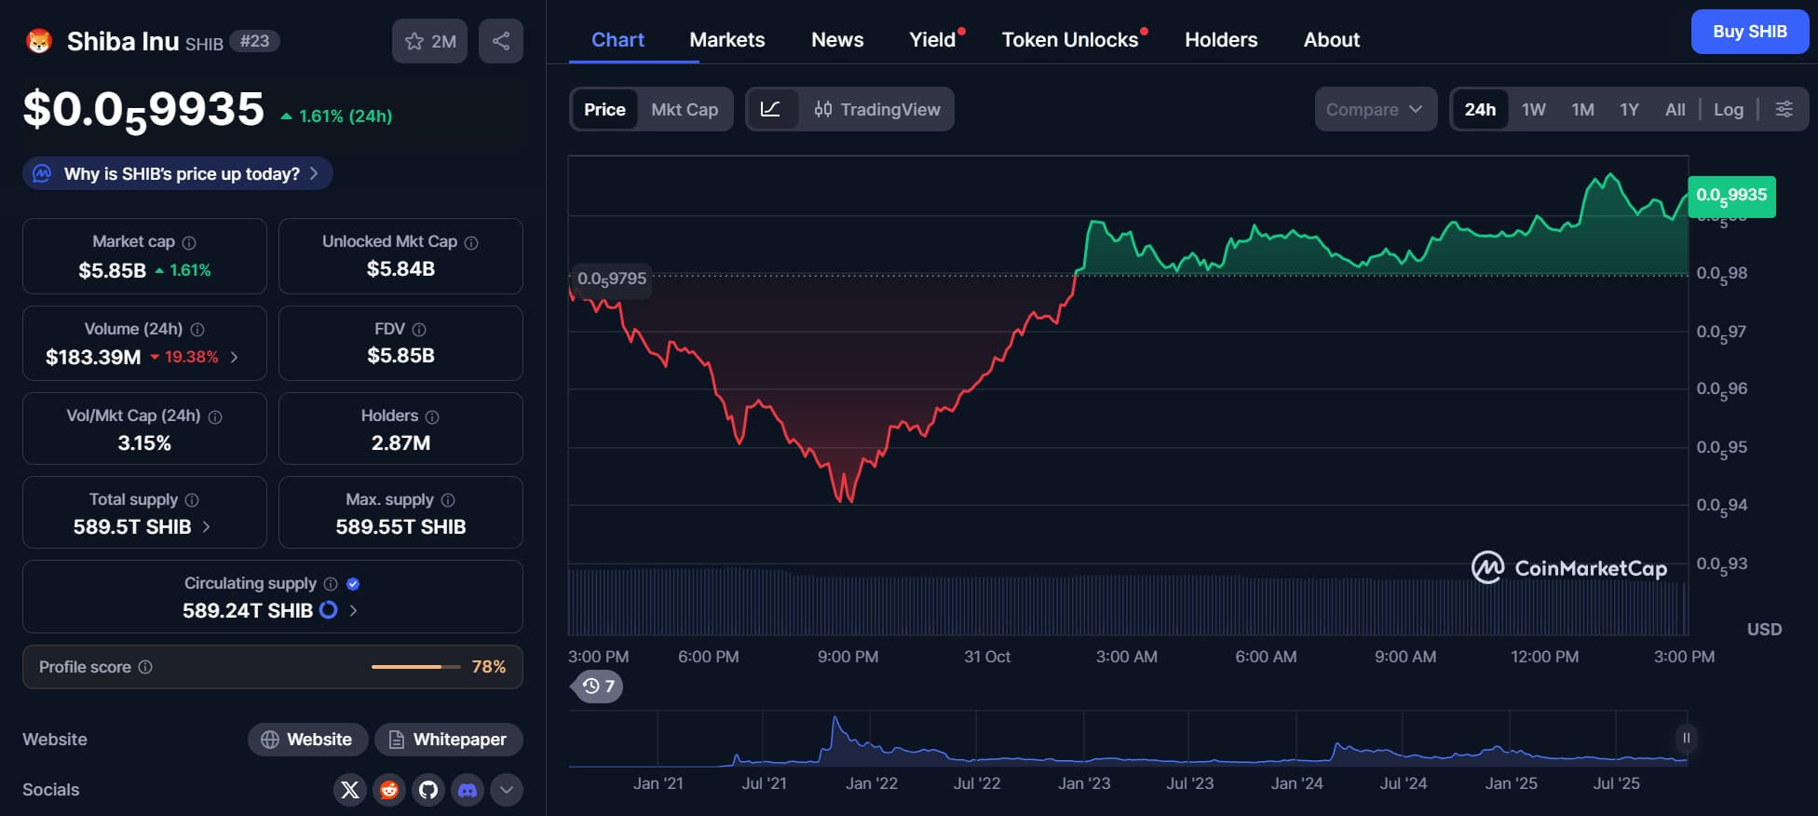Select the 1W time range
1818x816 pixels.
(x=1533, y=109)
